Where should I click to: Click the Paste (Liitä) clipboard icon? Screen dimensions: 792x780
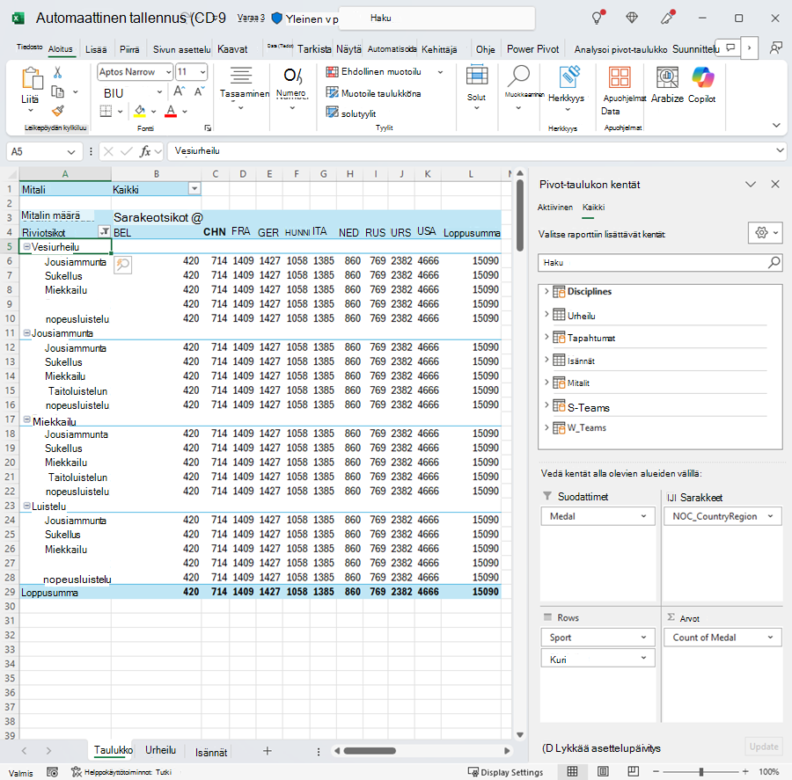32,79
